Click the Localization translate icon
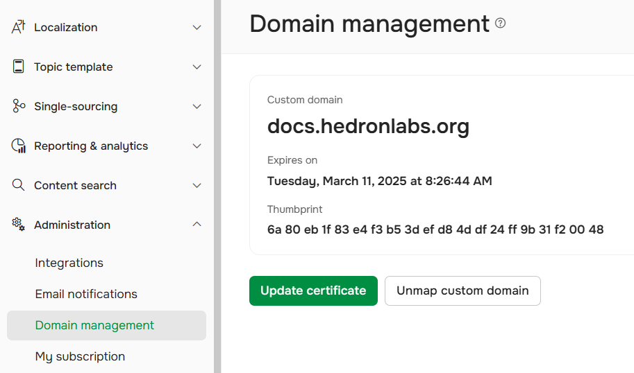This screenshot has width=634, height=373. (x=18, y=27)
